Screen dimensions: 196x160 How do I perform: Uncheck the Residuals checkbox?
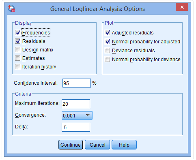coord(18,41)
